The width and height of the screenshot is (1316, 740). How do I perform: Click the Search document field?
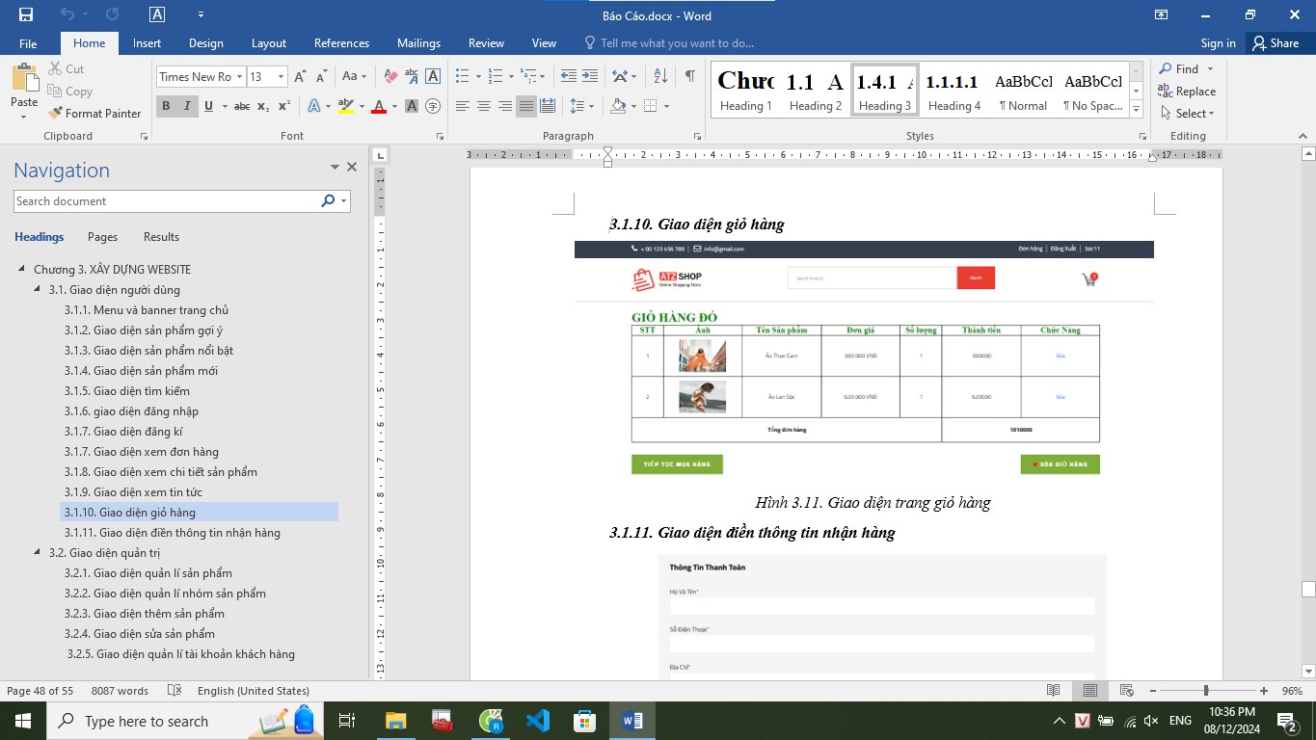[x=166, y=201]
